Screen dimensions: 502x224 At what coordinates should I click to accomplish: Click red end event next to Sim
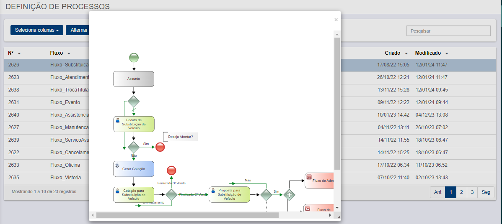tap(160, 147)
